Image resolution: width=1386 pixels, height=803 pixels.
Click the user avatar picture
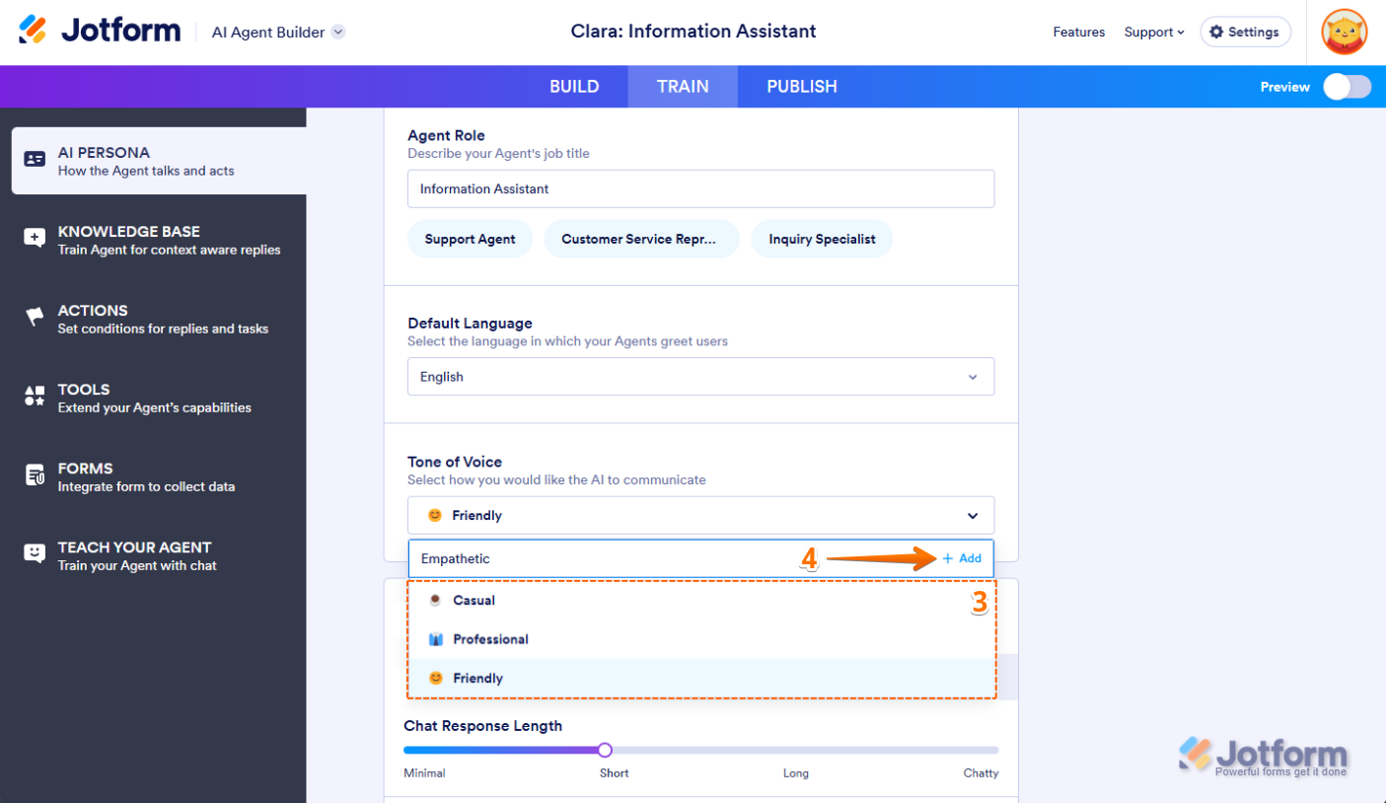click(1344, 33)
